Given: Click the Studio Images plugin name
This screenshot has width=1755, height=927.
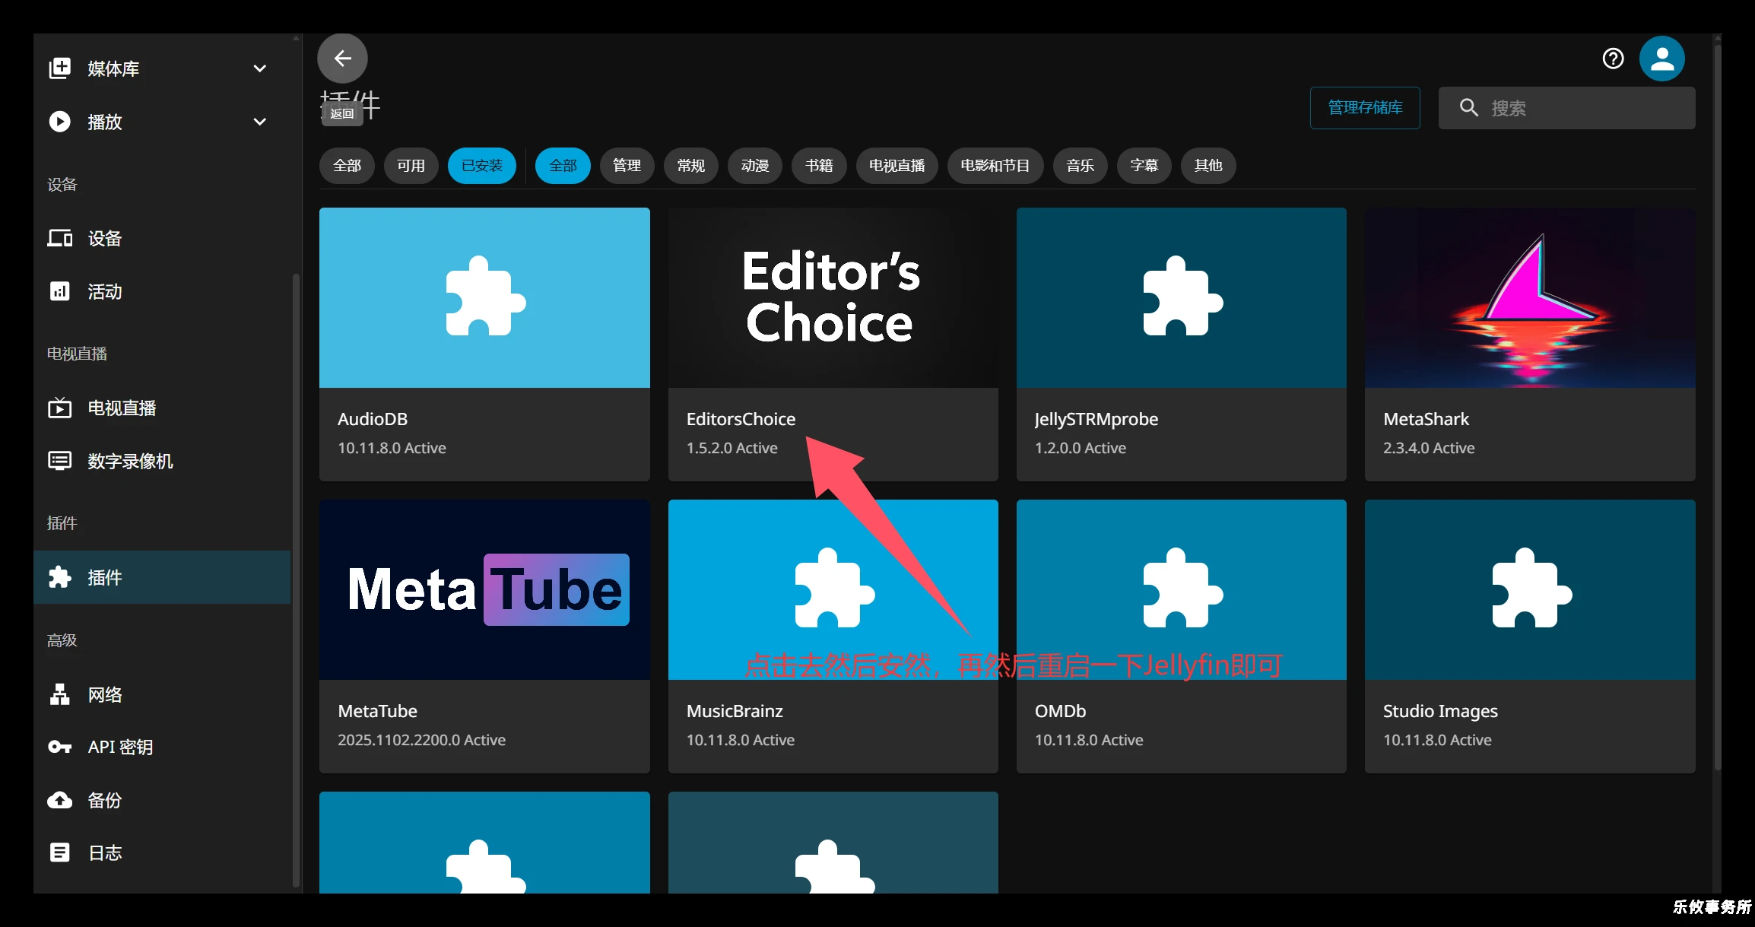Looking at the screenshot, I should (1440, 711).
